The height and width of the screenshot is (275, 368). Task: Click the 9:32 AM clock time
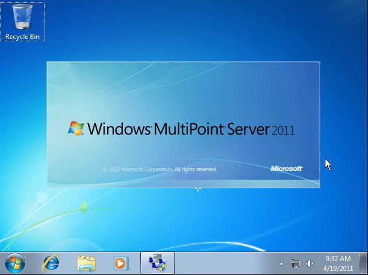click(338, 259)
